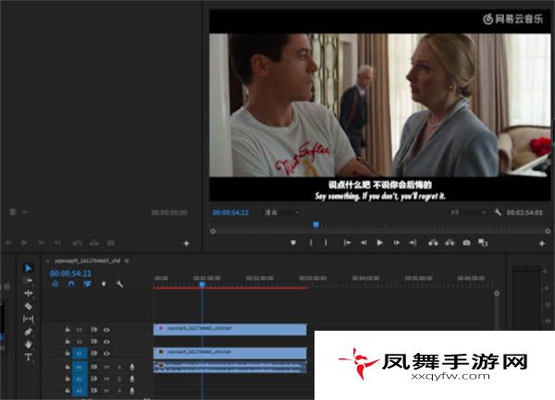Click Source monitor export frame camera
The image size is (555, 400).
[111, 242]
